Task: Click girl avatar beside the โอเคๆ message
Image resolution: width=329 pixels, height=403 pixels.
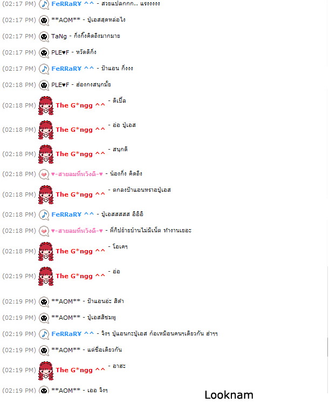Action: point(46,251)
